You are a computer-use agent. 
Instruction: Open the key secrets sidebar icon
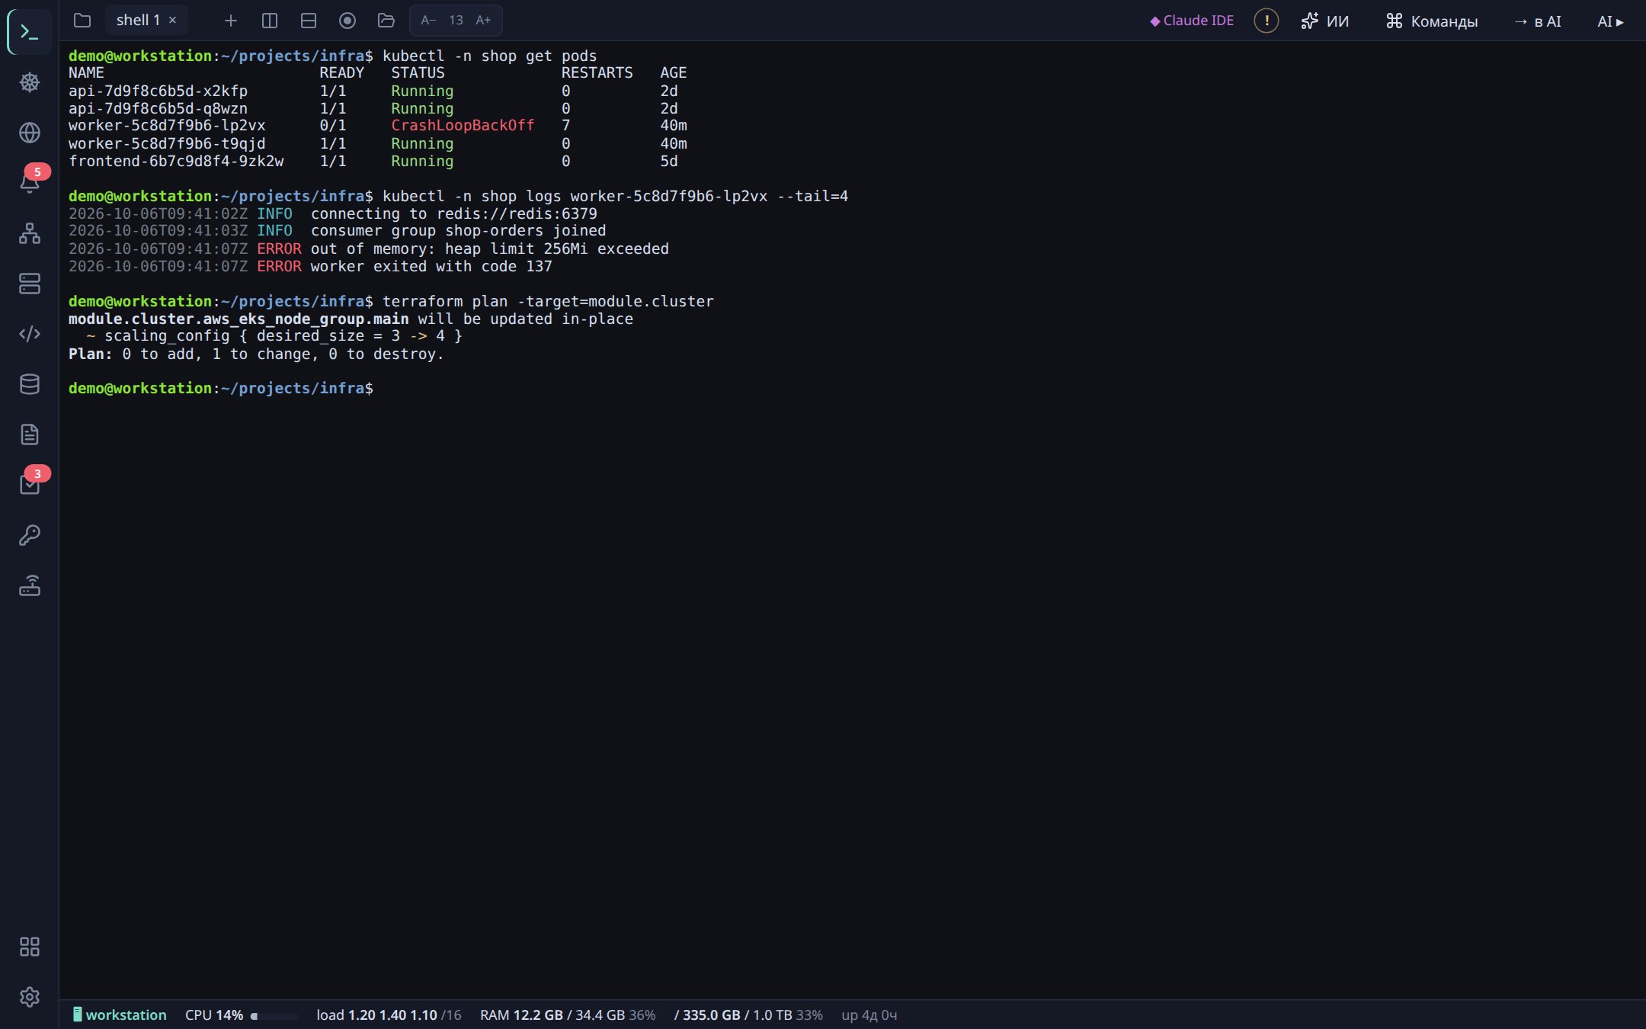[30, 535]
